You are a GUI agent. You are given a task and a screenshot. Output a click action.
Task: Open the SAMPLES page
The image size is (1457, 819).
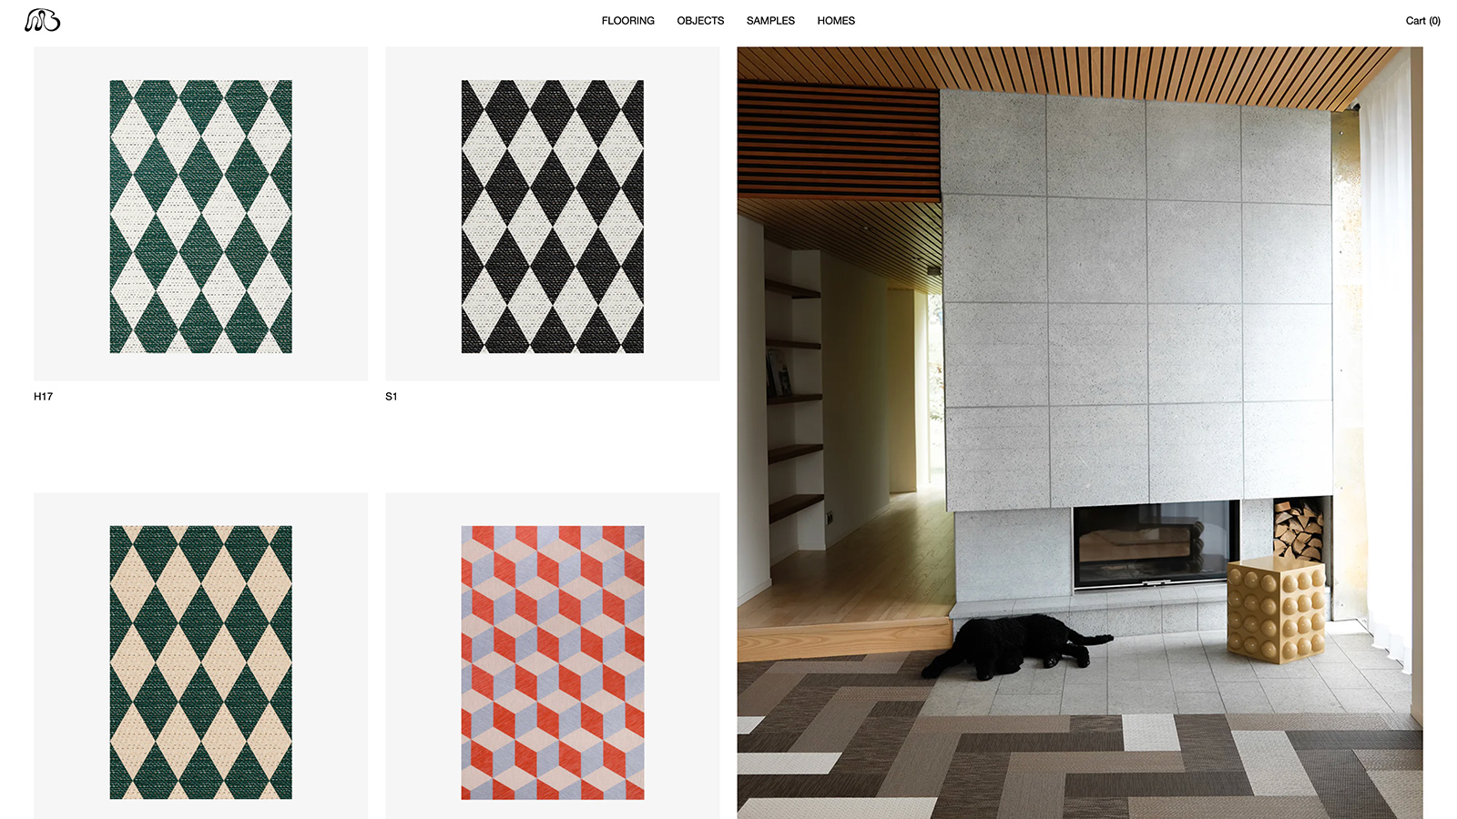[770, 21]
